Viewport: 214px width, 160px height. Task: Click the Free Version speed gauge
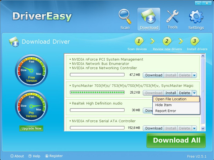(31, 70)
